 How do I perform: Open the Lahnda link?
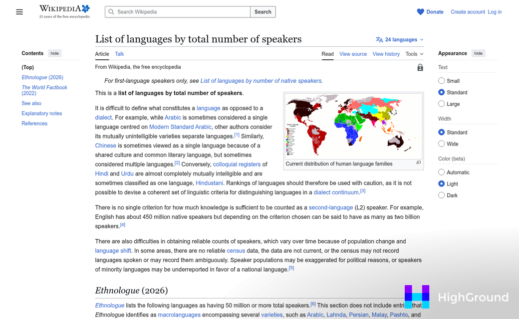[x=336, y=315]
